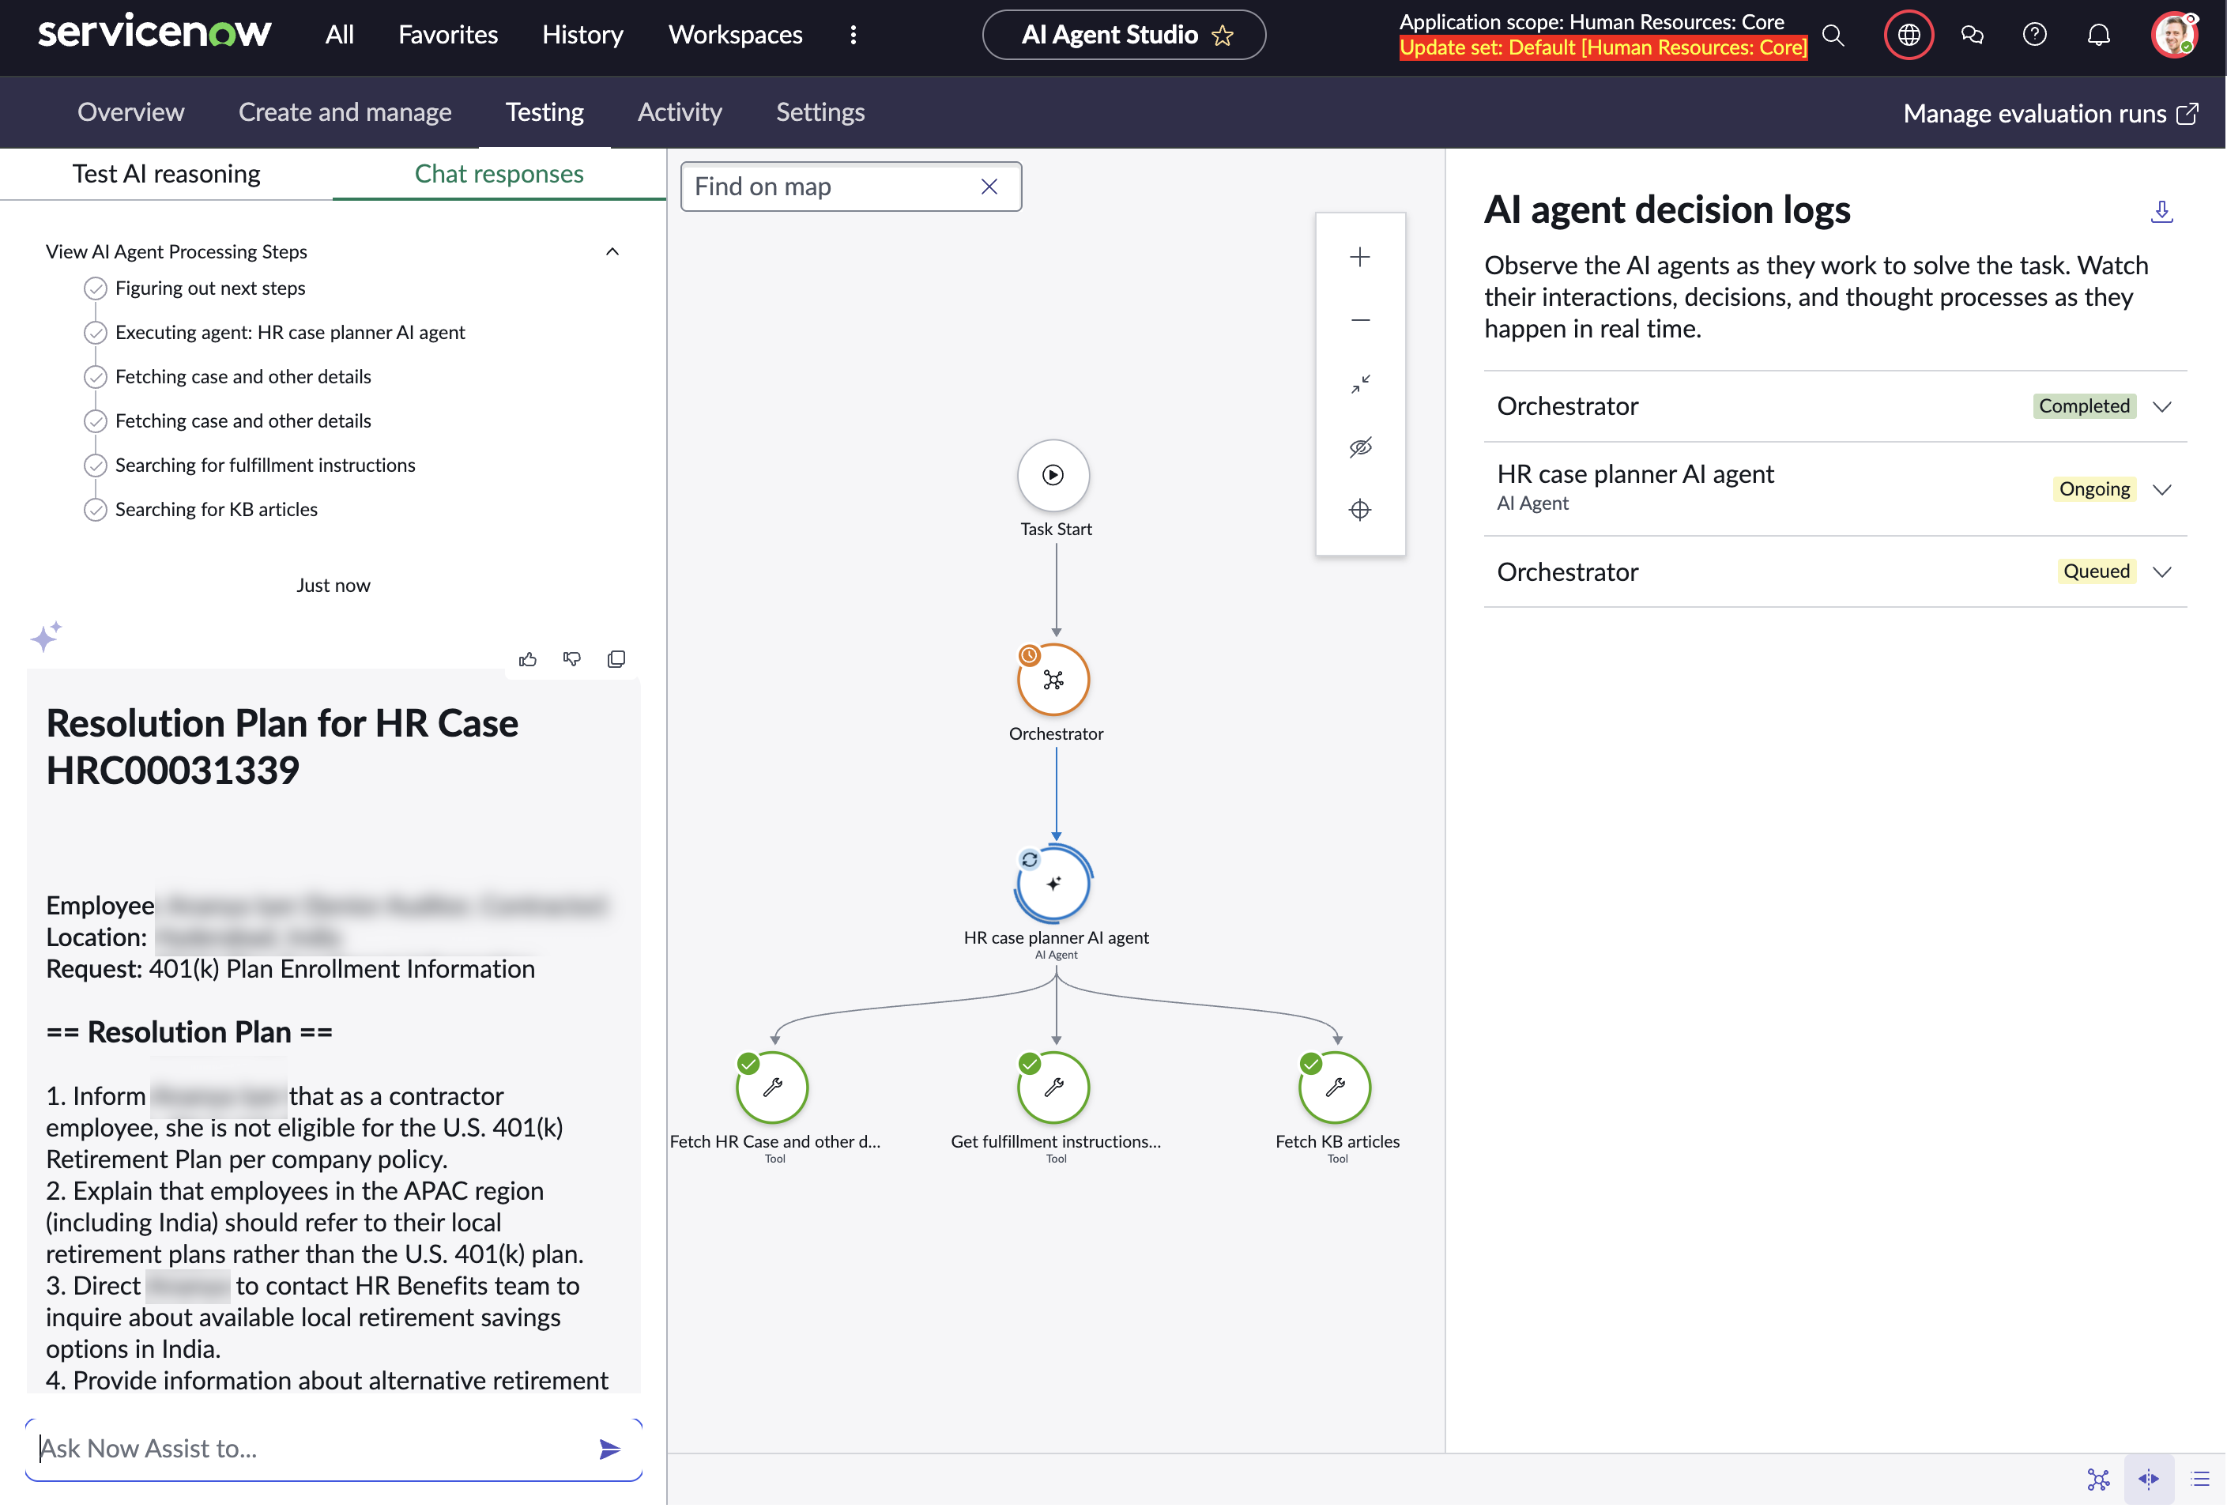Zoom in on the map with plus

tap(1360, 257)
